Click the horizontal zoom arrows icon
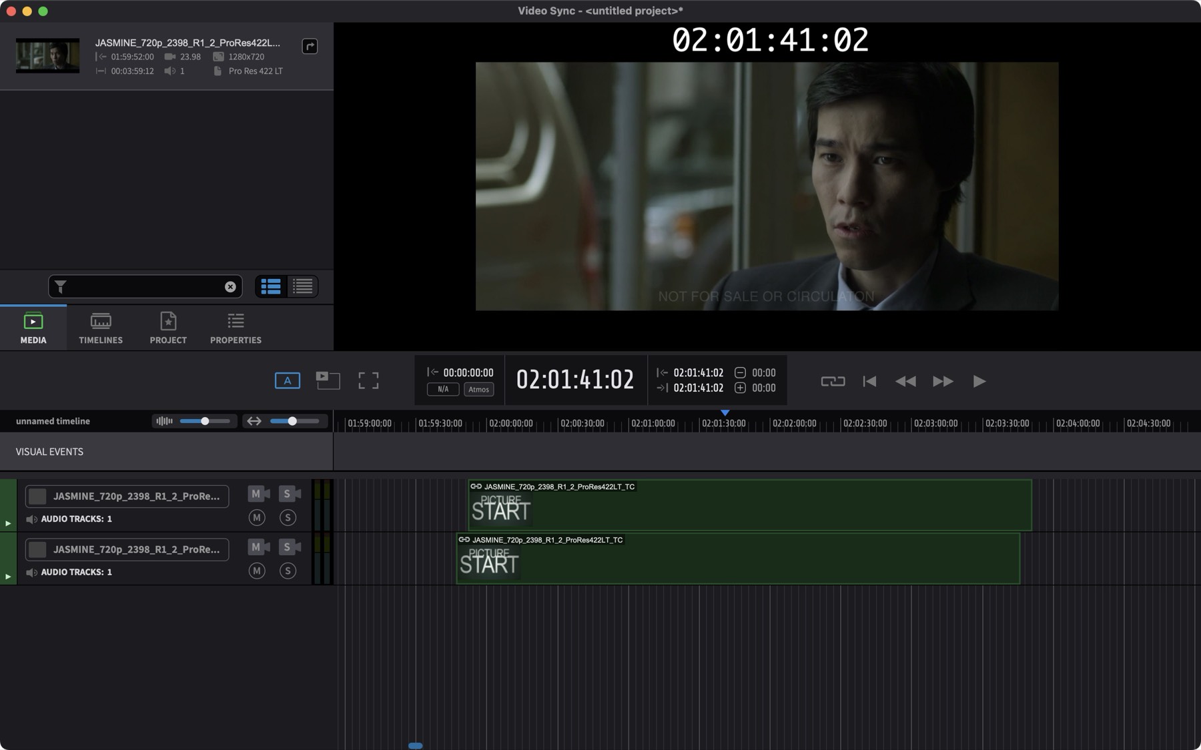This screenshot has width=1201, height=750. point(254,421)
